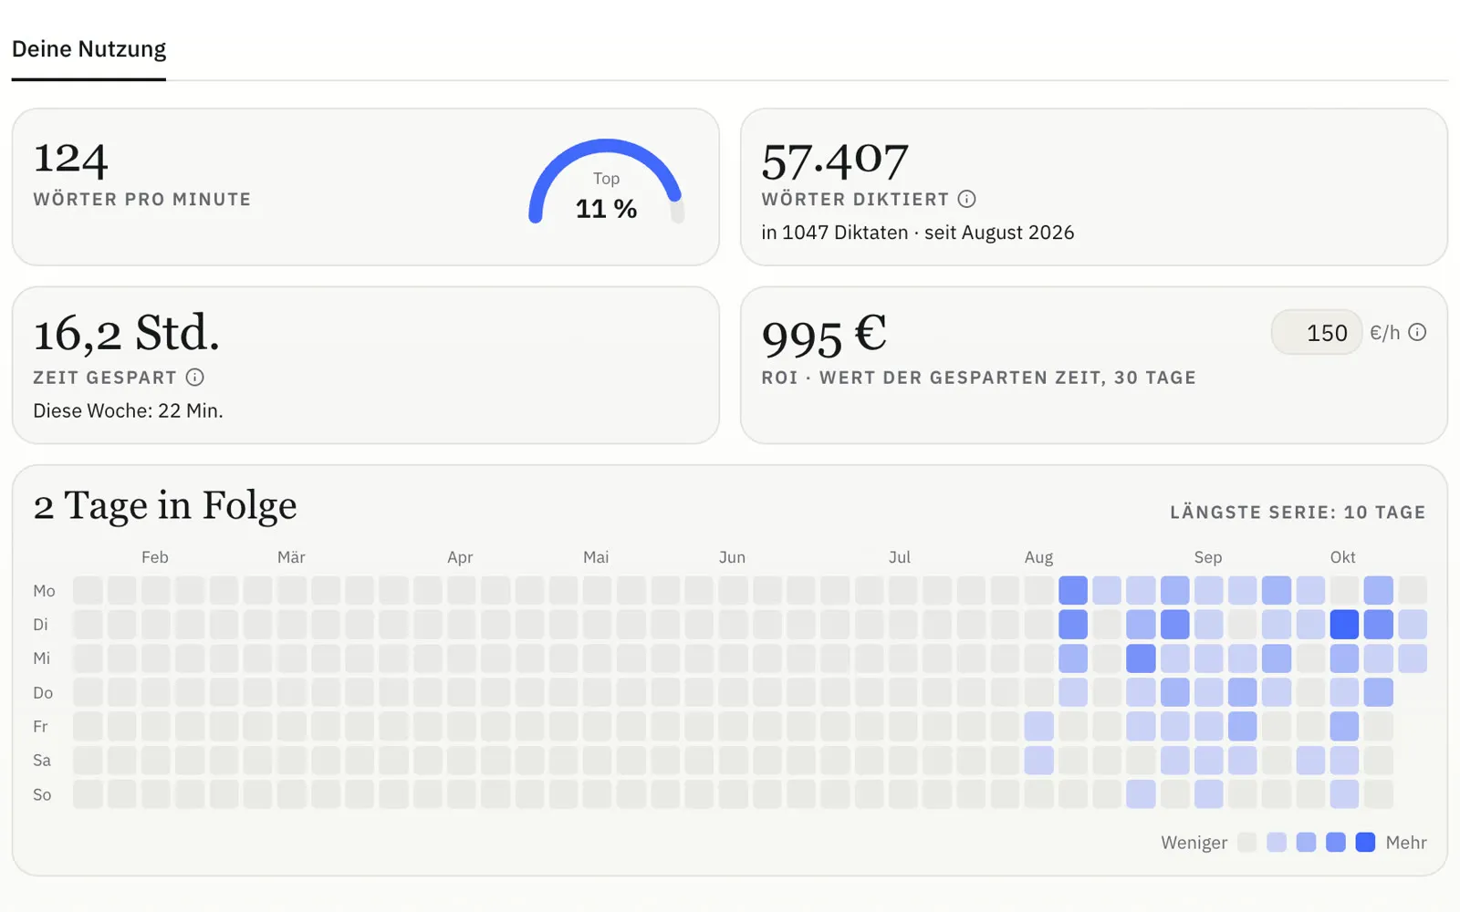Click 'LÄNGSTE SERIE: 10 TAGE' label
The height and width of the screenshot is (912, 1460).
click(x=1298, y=513)
